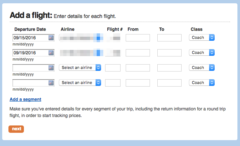
Task: Open calendar icon in third flight row
Action: (x=51, y=68)
